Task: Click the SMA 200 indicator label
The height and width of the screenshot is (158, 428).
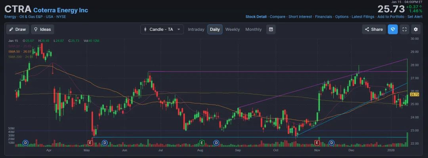Action: point(21,57)
